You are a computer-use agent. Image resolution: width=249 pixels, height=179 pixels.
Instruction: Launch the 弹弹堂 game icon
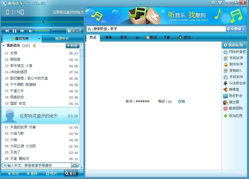[x=234, y=89]
